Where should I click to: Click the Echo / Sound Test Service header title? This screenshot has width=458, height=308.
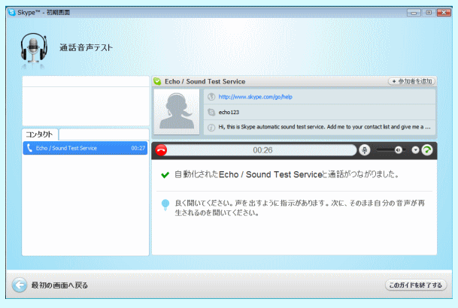point(205,82)
